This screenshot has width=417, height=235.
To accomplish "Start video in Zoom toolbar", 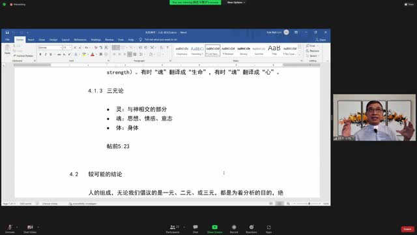I will [30, 228].
